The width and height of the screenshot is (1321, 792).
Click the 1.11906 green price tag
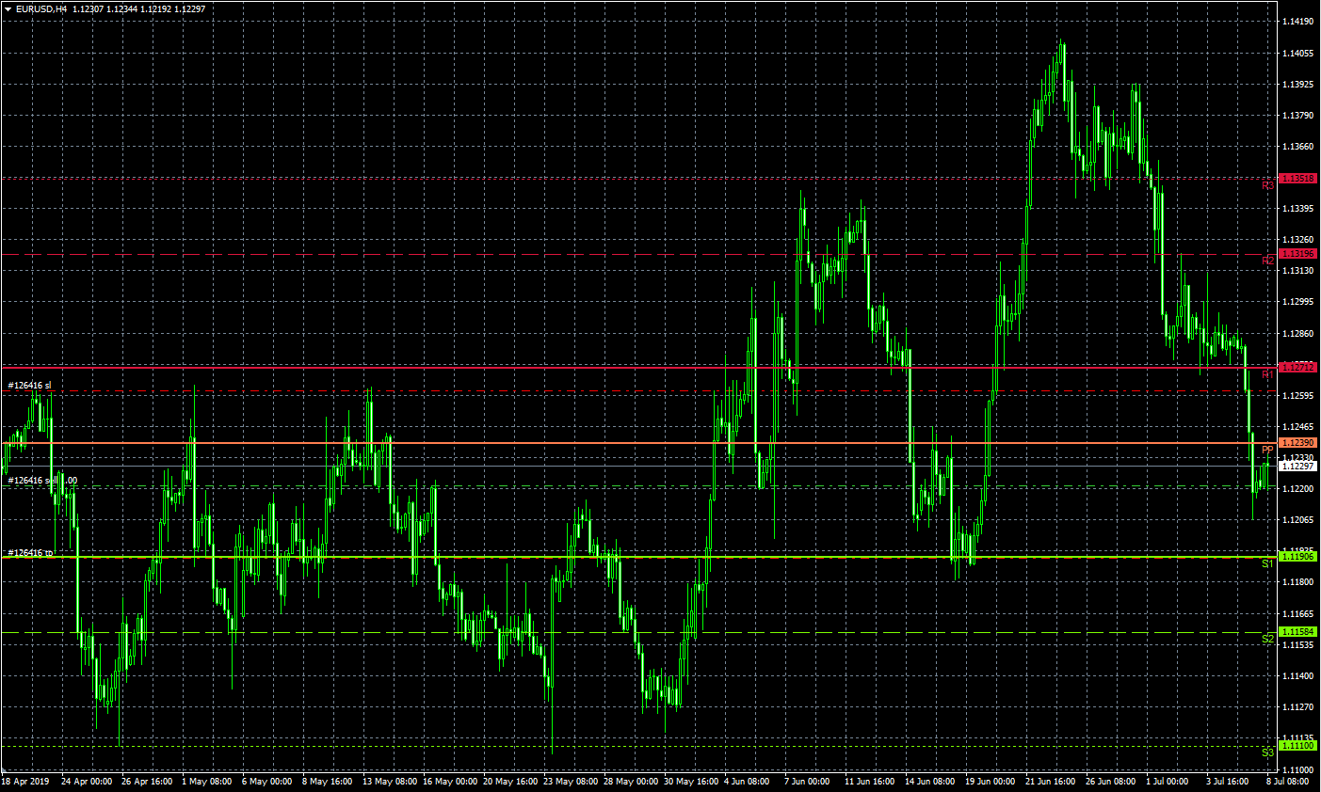click(x=1298, y=557)
